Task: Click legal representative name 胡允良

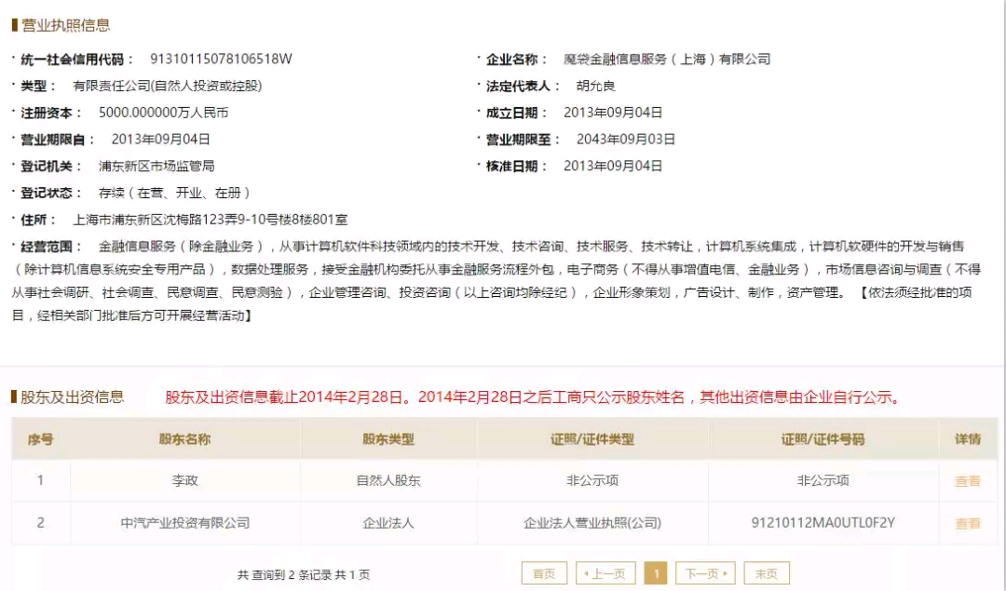Action: coord(595,86)
